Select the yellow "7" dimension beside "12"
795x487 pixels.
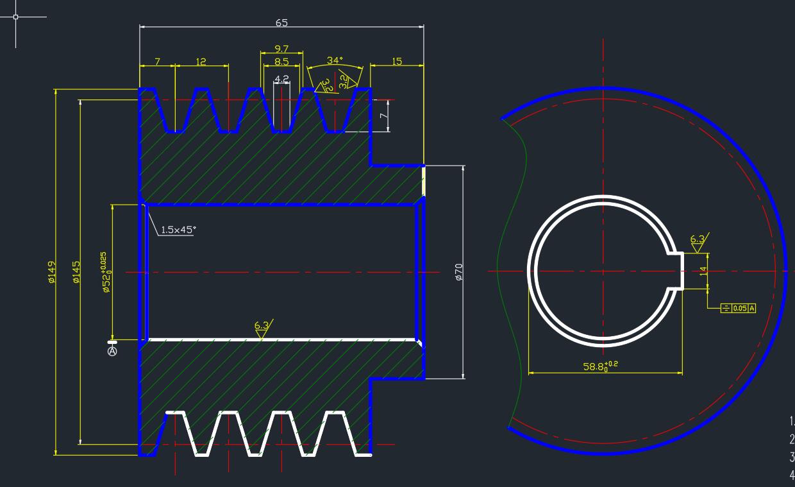pyautogui.click(x=157, y=62)
